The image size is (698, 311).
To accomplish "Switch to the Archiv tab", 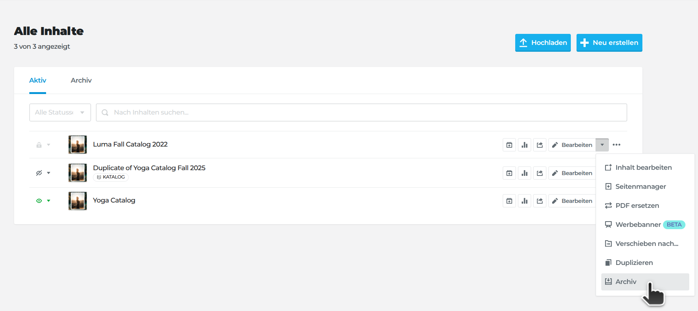I will coord(81,80).
